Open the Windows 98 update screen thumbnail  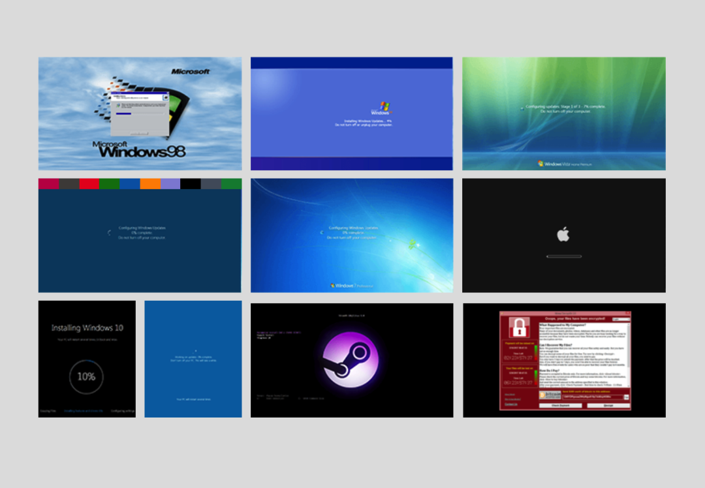pyautogui.click(x=140, y=114)
